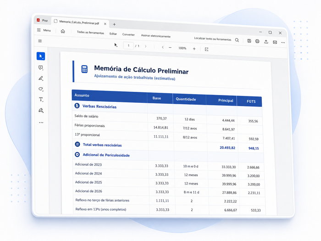Click the 100% zoom level
This screenshot has height=241, width=321.
(x=182, y=48)
